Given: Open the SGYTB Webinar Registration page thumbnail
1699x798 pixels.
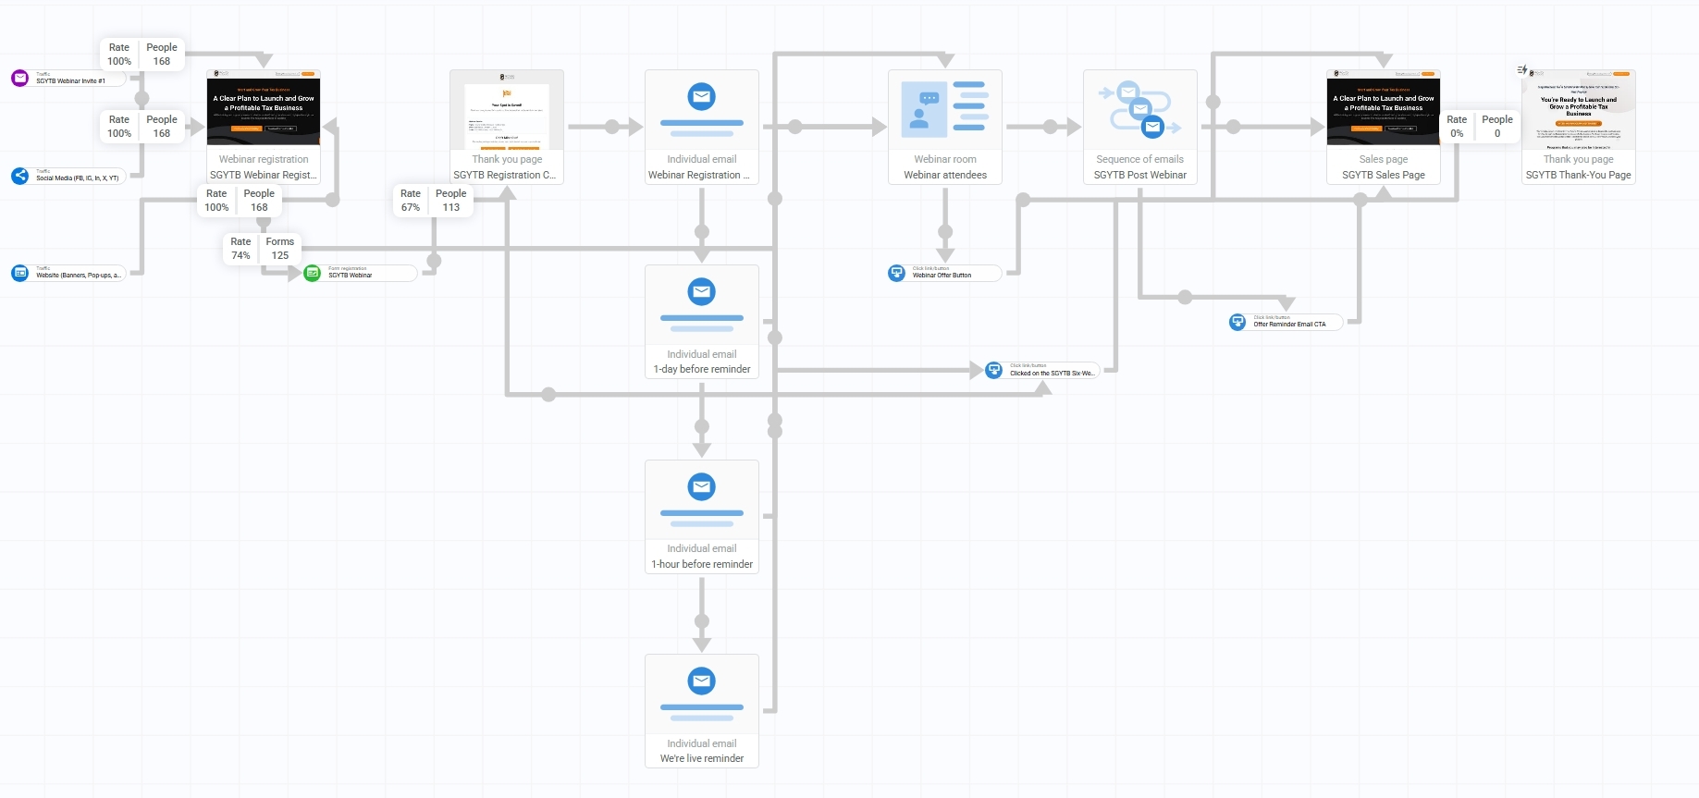Looking at the screenshot, I should coord(264,108).
